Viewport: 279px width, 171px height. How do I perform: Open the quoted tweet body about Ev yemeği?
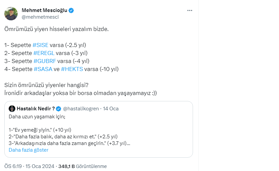click(x=67, y=130)
